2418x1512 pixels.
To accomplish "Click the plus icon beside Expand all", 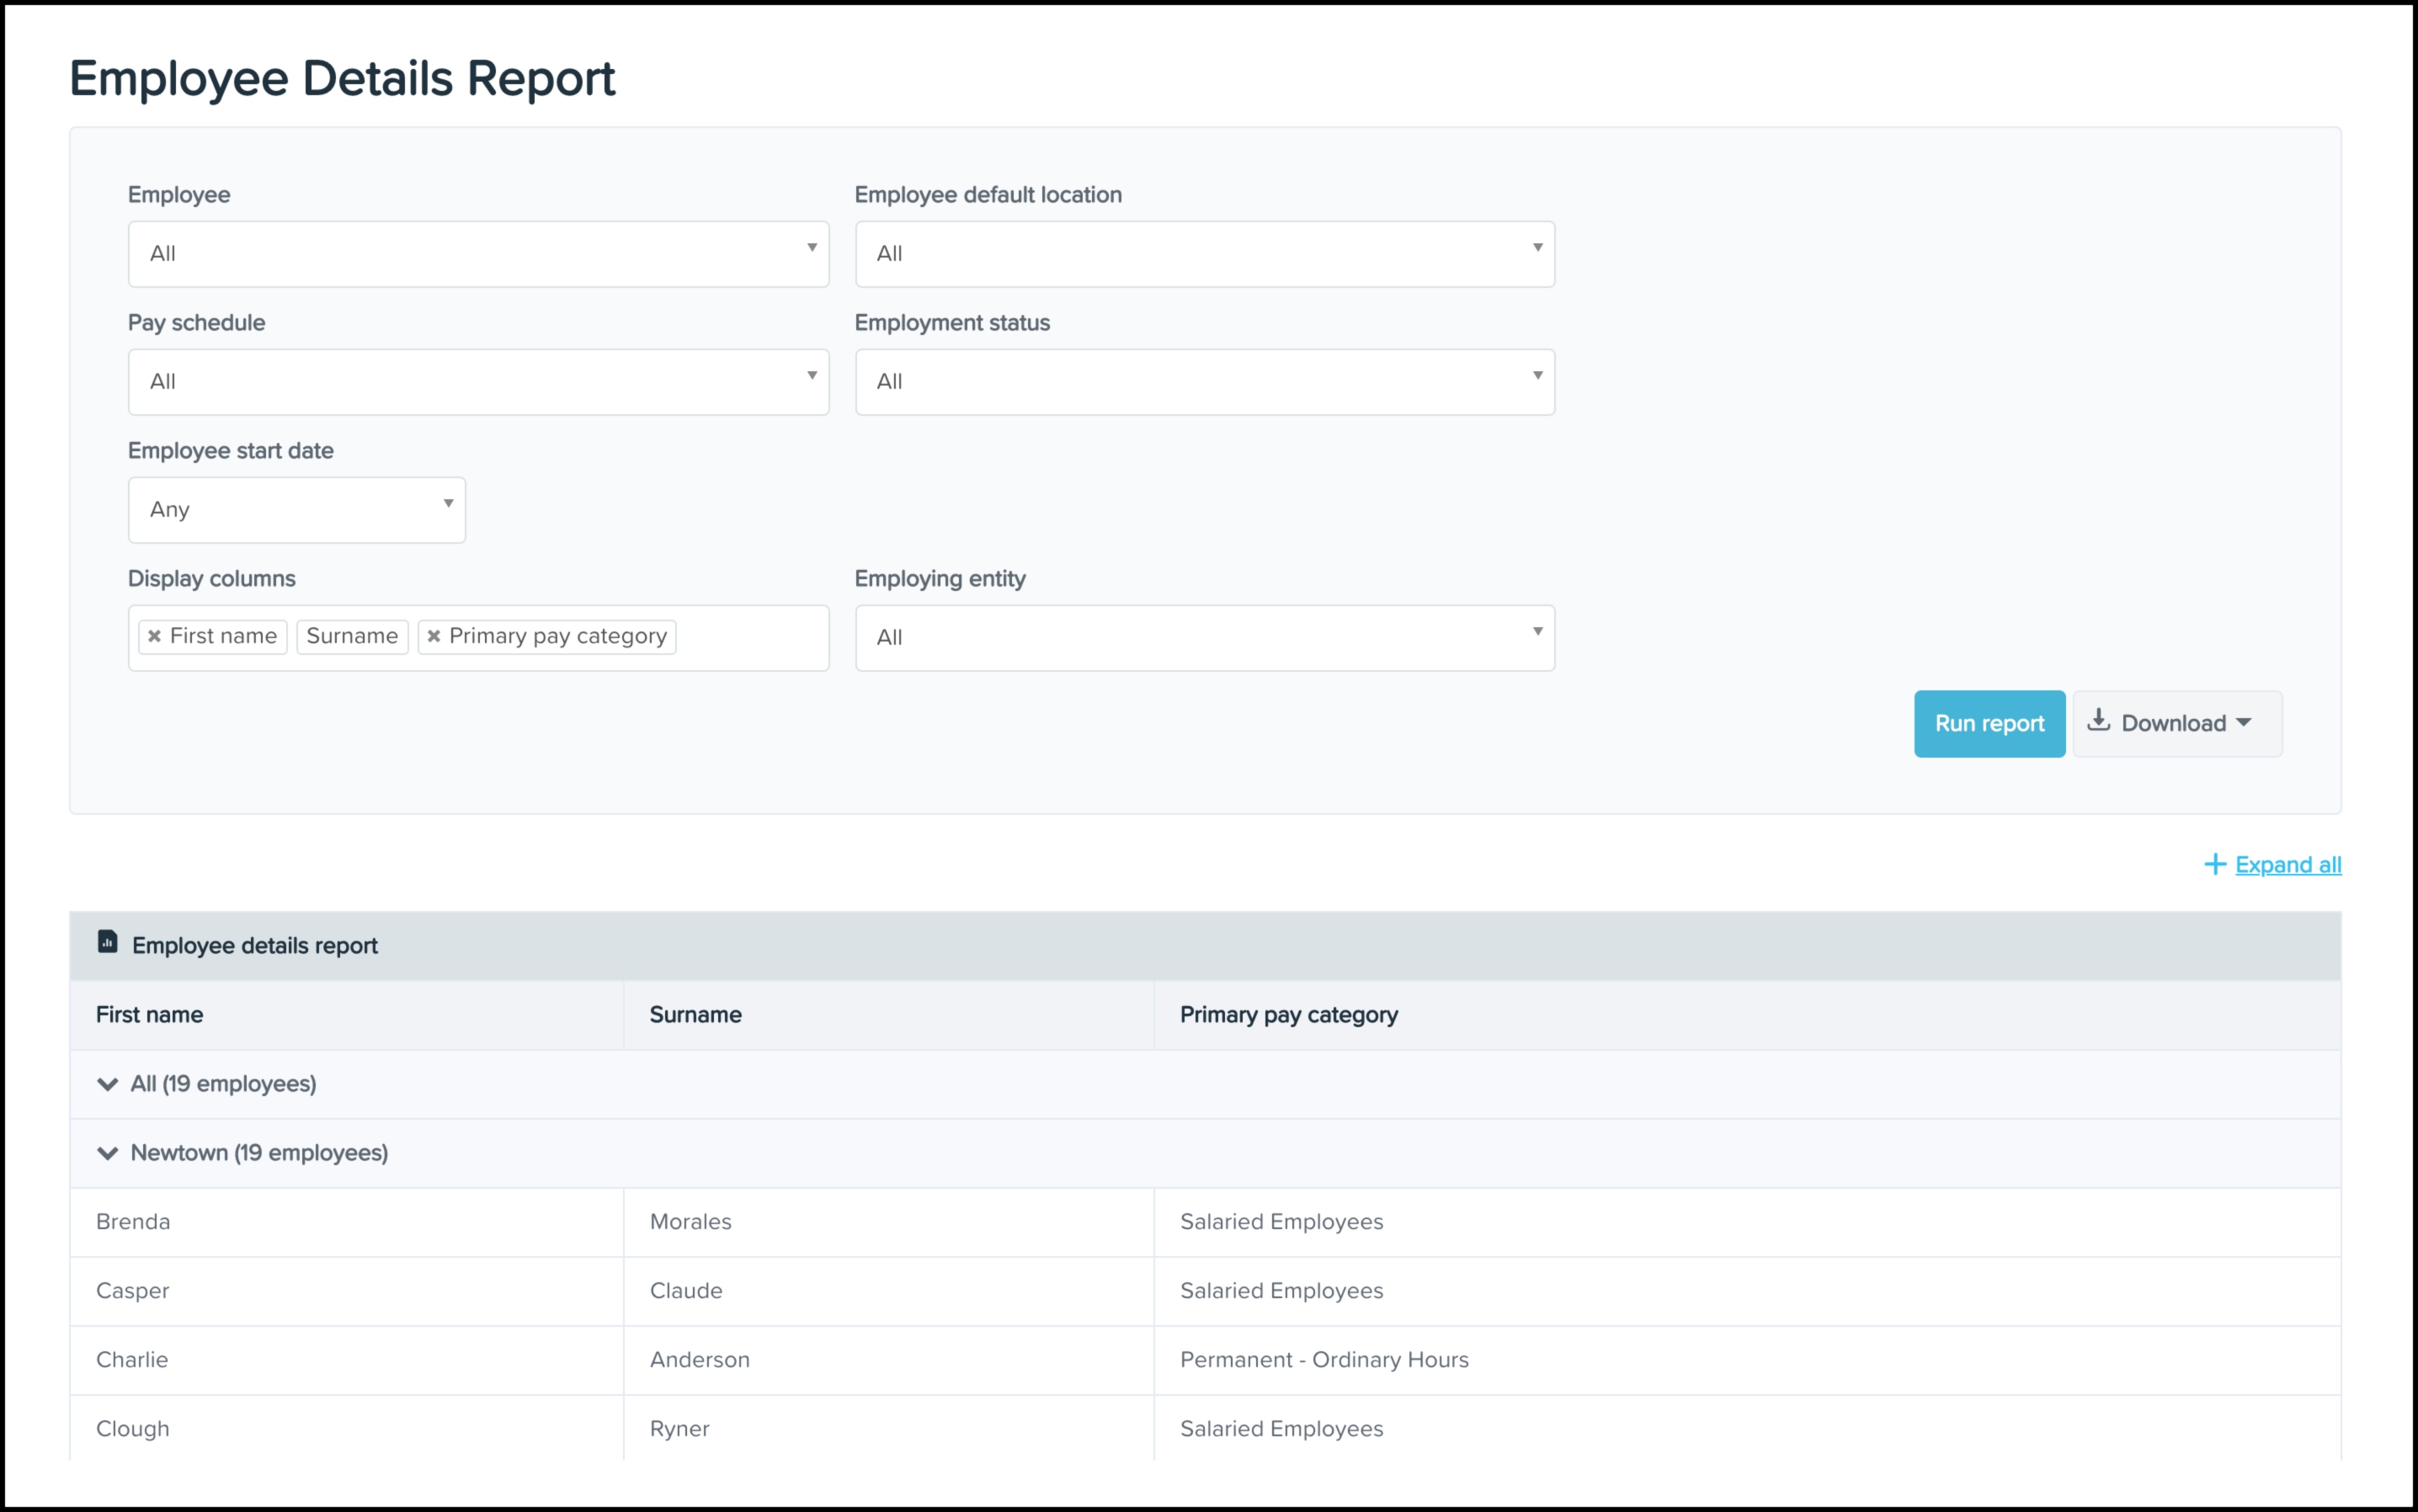I will (x=2214, y=864).
